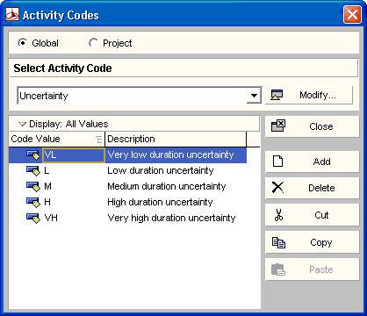
Task: Click the Copy button
Action: coord(312,242)
